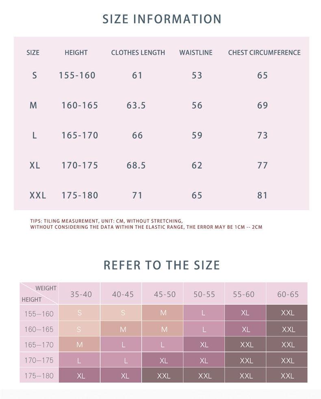Select the 35-40 weight column header
The height and width of the screenshot is (399, 321).
tap(81, 294)
